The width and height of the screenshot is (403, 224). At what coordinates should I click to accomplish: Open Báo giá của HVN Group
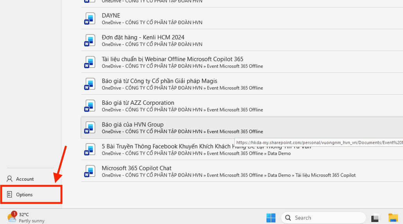click(x=242, y=127)
